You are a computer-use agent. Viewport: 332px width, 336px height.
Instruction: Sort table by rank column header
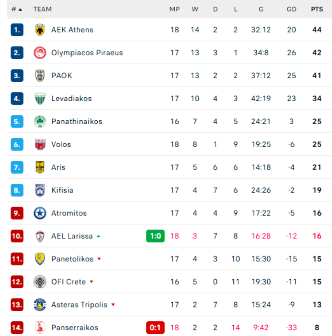point(16,9)
